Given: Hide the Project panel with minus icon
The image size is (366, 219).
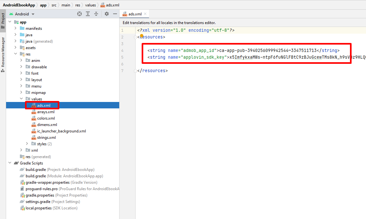Looking at the screenshot, I should 115,14.
